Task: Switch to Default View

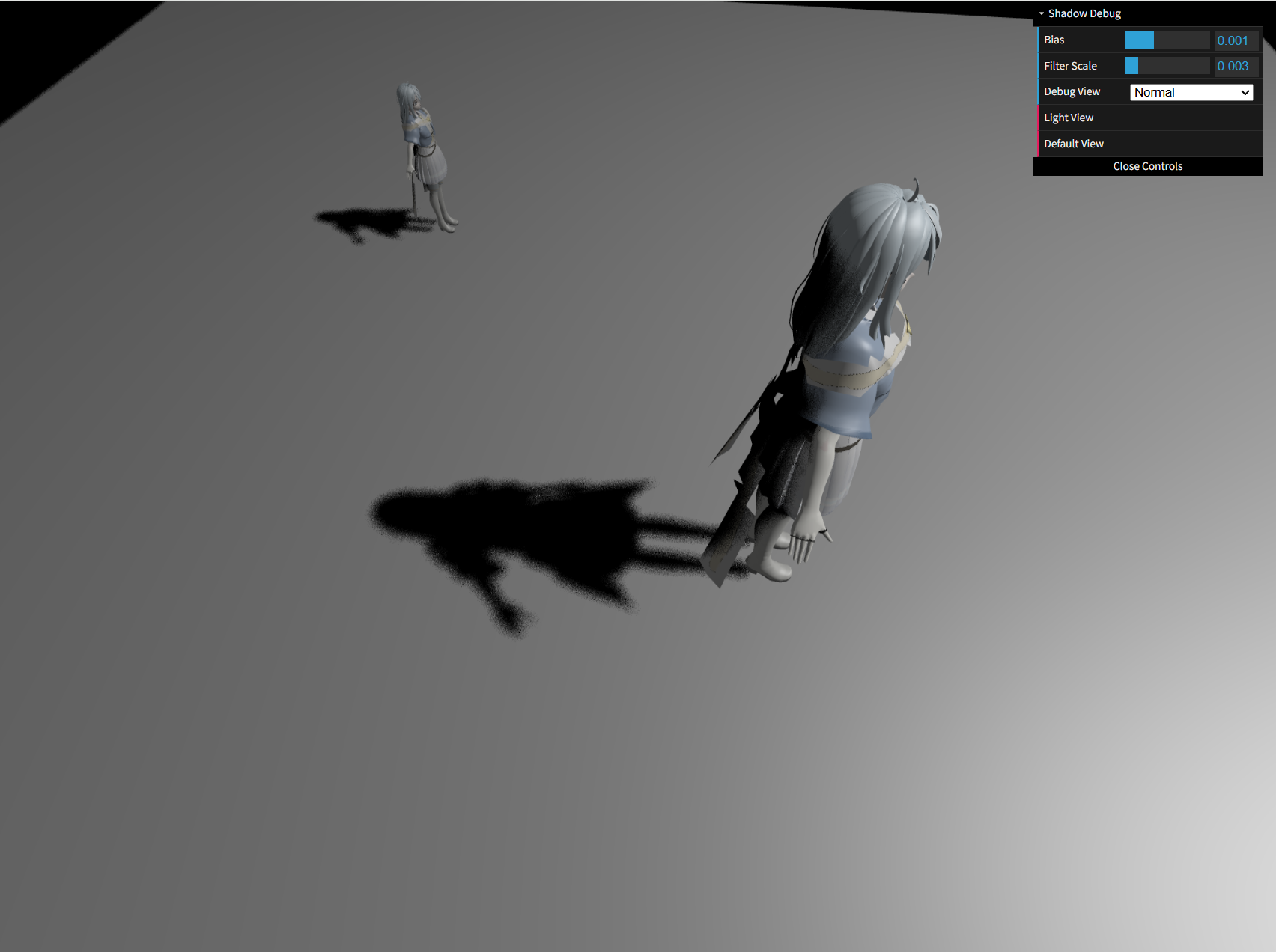Action: (x=1148, y=144)
